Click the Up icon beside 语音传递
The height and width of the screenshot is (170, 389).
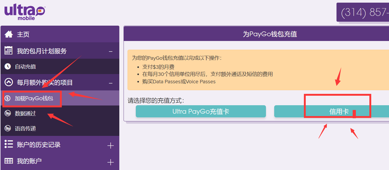8,128
